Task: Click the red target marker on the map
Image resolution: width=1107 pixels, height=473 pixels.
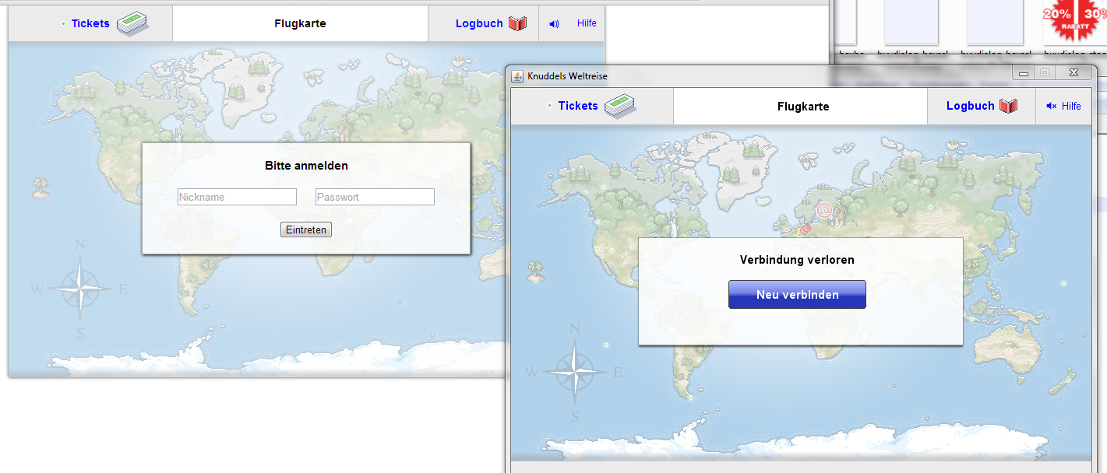Action: pos(824,209)
